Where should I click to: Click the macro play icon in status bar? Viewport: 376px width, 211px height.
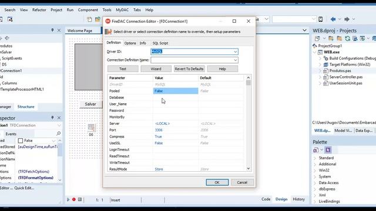tap(68, 199)
